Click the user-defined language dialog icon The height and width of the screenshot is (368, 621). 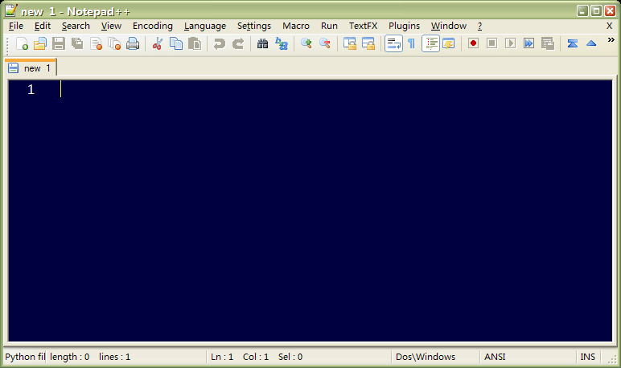click(448, 43)
